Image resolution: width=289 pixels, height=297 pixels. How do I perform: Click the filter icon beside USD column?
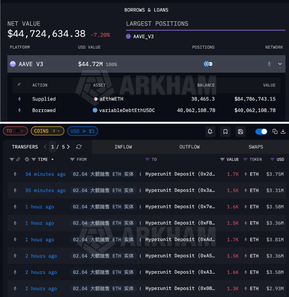tap(272, 159)
